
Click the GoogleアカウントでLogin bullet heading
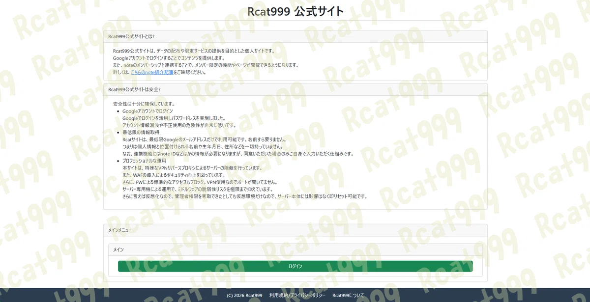[147, 111]
